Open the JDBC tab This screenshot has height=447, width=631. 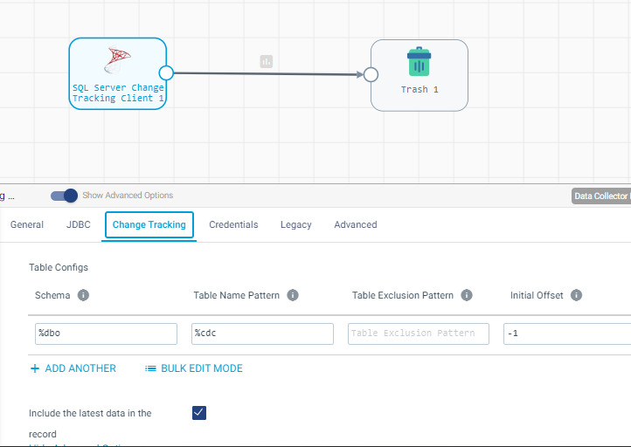79,224
